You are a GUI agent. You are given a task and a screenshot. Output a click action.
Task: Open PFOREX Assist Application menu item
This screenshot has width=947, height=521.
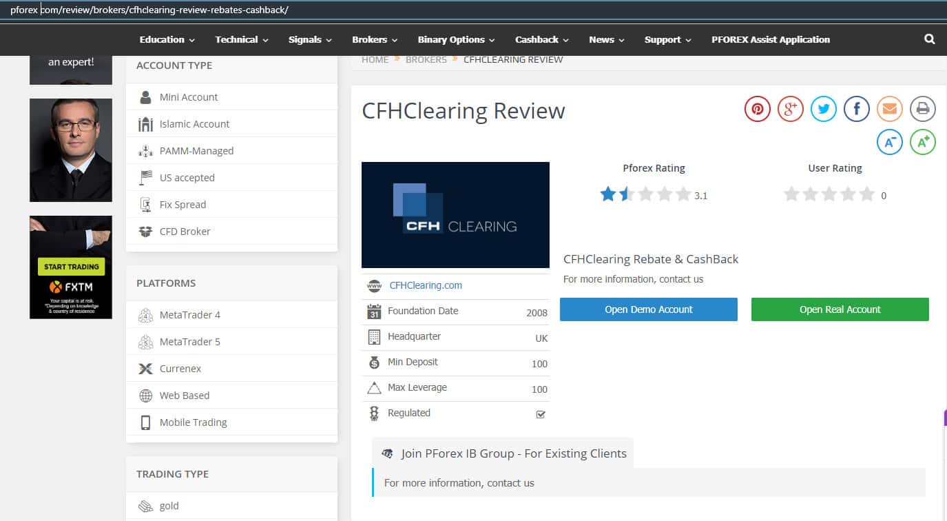(770, 40)
